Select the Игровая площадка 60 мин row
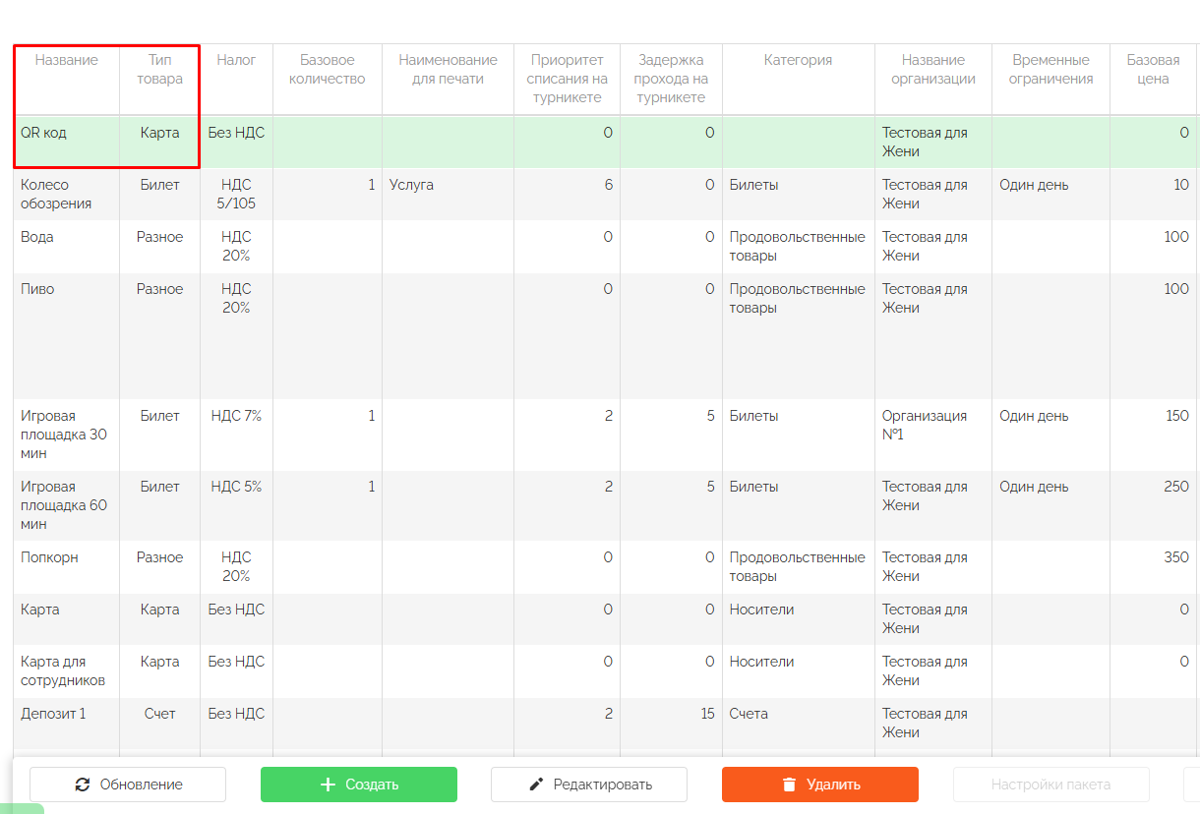 click(64, 505)
